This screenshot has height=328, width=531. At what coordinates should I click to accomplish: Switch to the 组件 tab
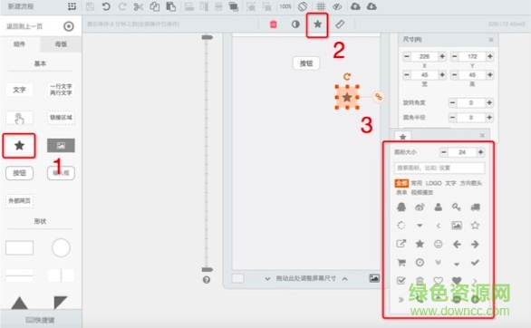(x=19, y=44)
